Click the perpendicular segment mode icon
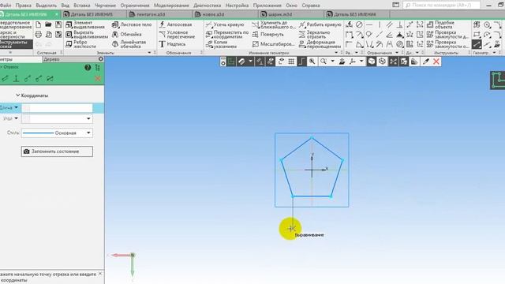505x284 pixels. pyautogui.click(x=16, y=79)
